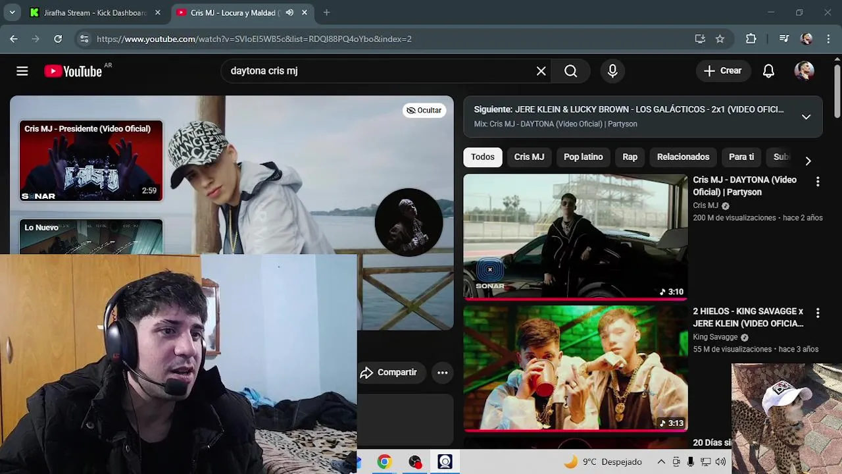The height and width of the screenshot is (474, 842).
Task: Open the Lo Nuevo suggested video card
Action: pyautogui.click(x=91, y=236)
